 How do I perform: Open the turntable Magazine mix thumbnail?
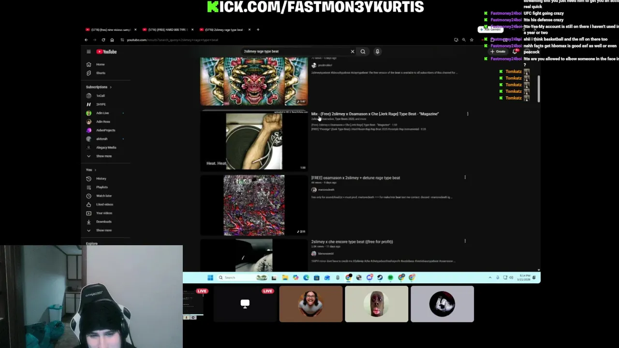click(254, 141)
